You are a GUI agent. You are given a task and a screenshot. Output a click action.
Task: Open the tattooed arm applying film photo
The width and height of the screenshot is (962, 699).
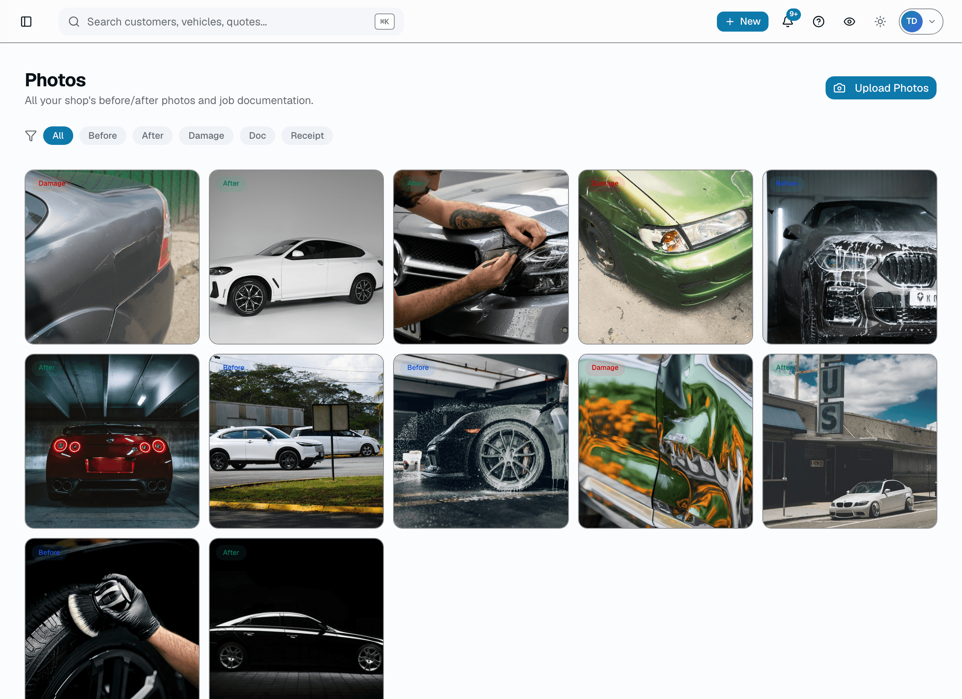coord(481,257)
